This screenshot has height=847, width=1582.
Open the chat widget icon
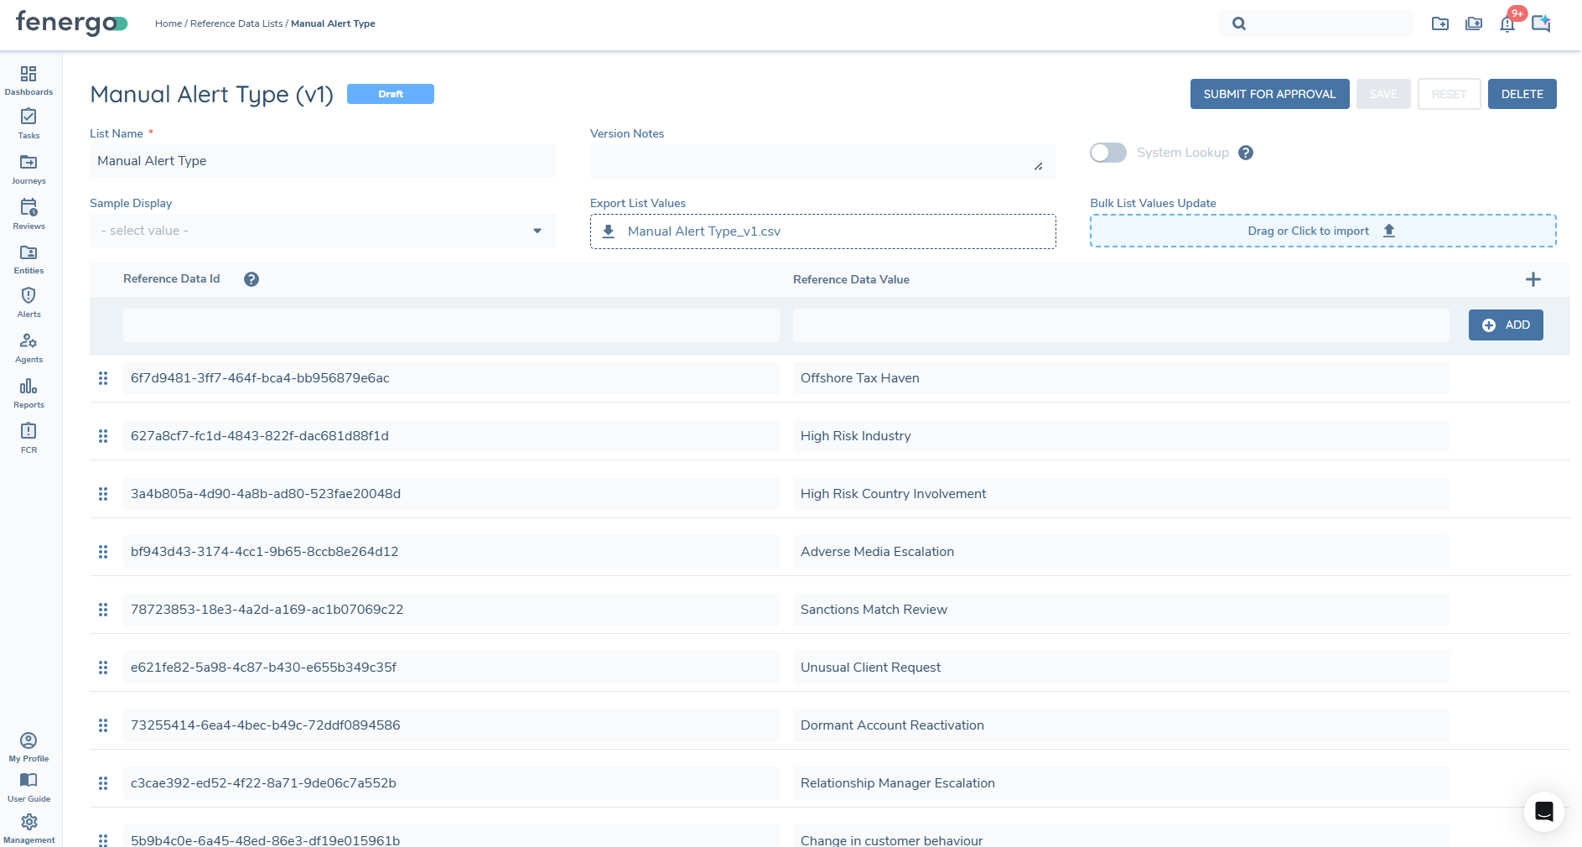(x=1543, y=811)
